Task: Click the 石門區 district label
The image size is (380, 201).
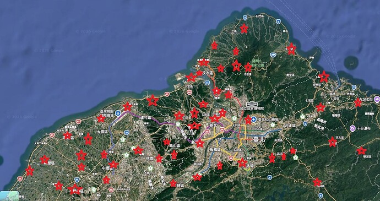Action: tap(260, 16)
